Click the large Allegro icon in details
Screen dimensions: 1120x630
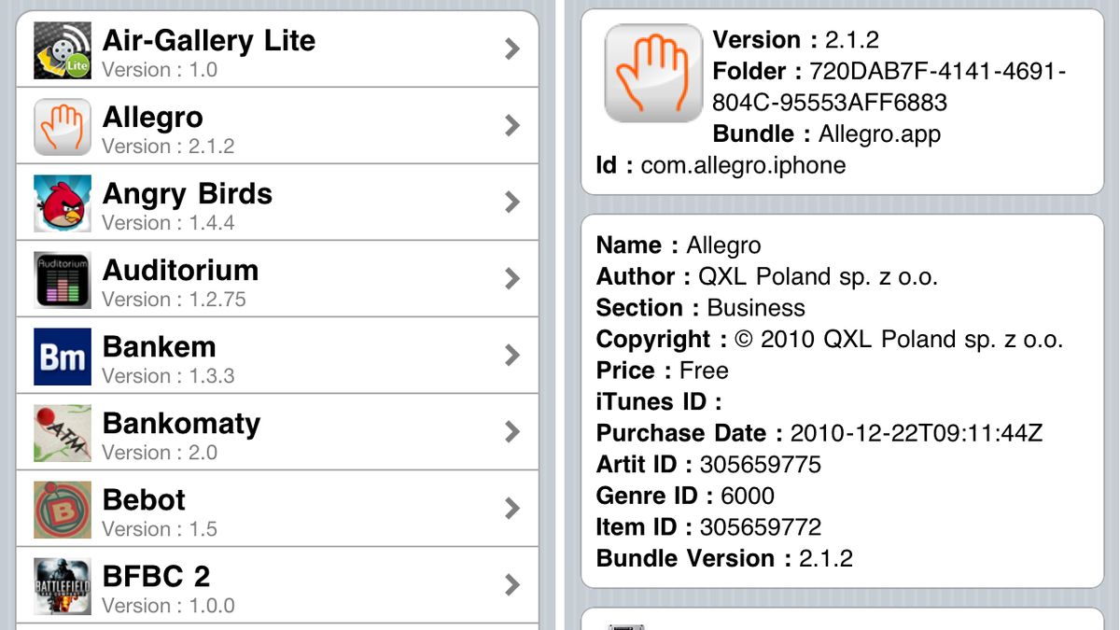pyautogui.click(x=652, y=73)
